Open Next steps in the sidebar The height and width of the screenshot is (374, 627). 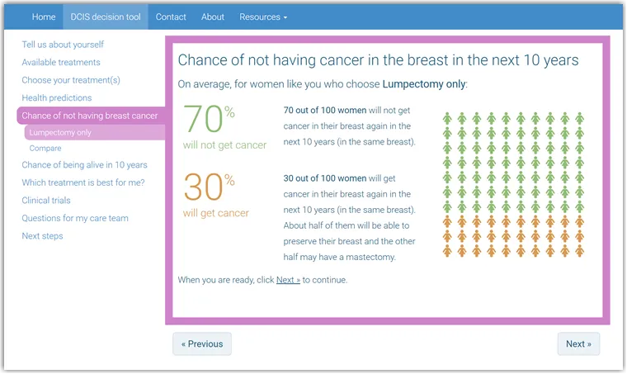tap(42, 236)
